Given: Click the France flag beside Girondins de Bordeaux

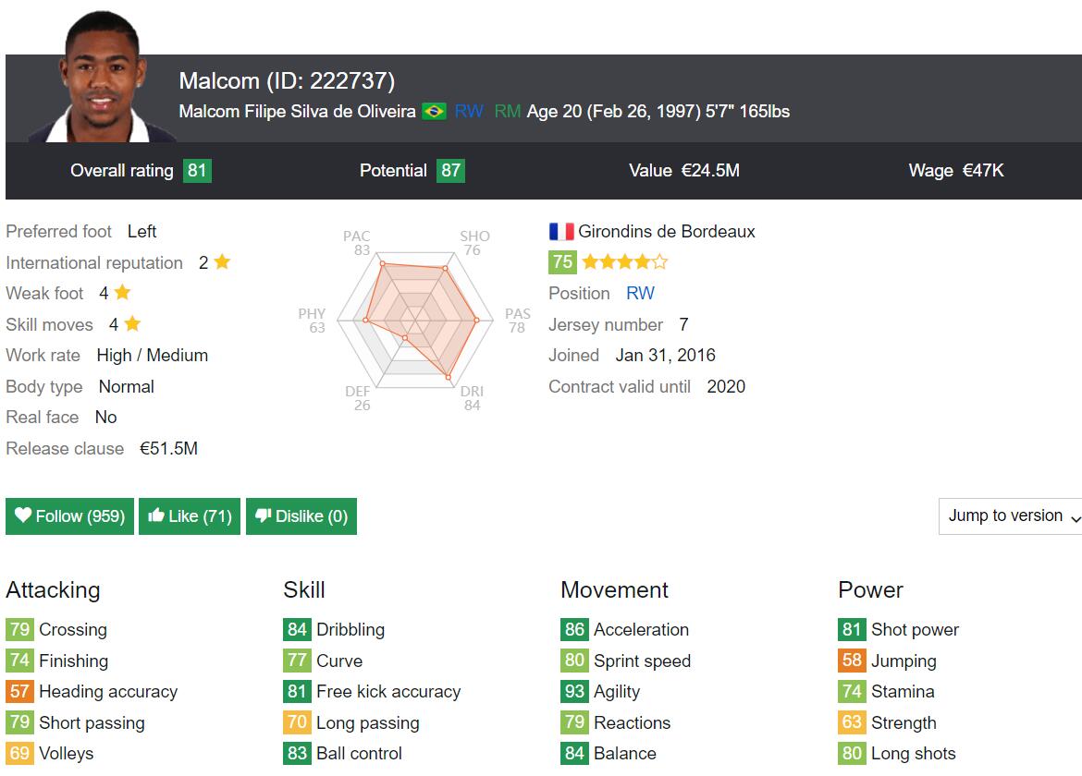Looking at the screenshot, I should click(x=560, y=232).
